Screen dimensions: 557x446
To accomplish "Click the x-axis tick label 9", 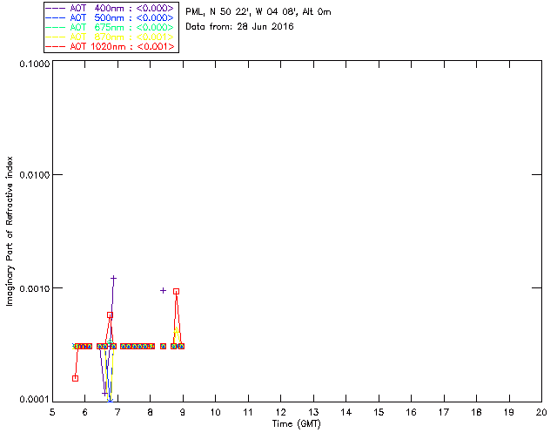I will pyautogui.click(x=183, y=412).
